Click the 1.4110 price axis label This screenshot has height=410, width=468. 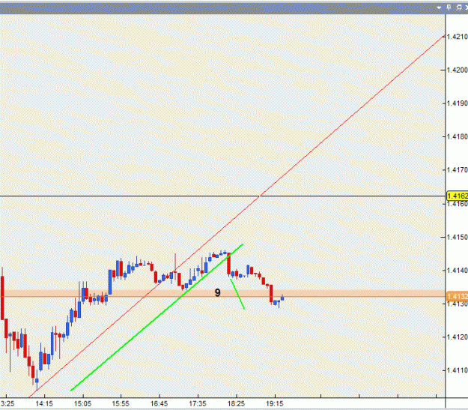tap(458, 370)
